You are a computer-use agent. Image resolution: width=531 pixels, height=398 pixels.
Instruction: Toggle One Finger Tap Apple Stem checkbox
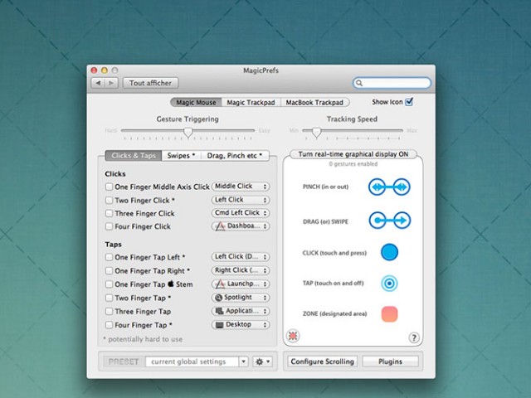point(109,284)
